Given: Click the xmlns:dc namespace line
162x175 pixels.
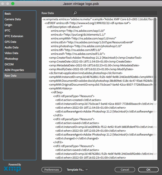Looking at the screenshot, I should tap(78, 35).
